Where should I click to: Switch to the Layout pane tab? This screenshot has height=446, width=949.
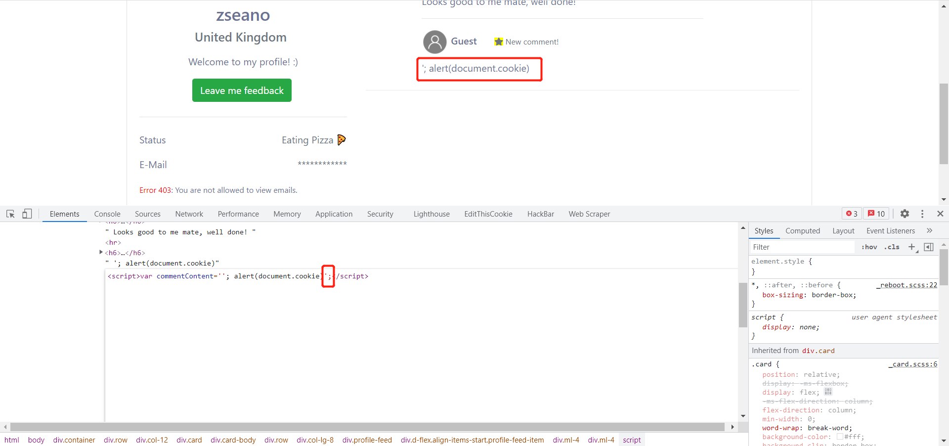(843, 231)
